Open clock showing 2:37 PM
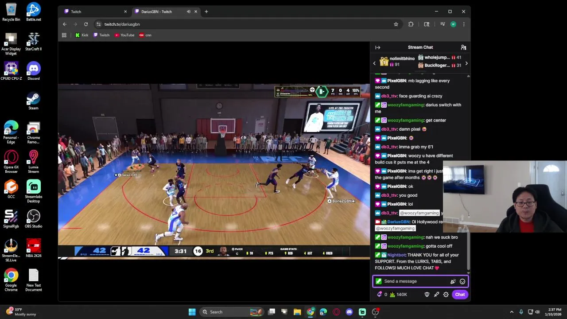 (554, 312)
